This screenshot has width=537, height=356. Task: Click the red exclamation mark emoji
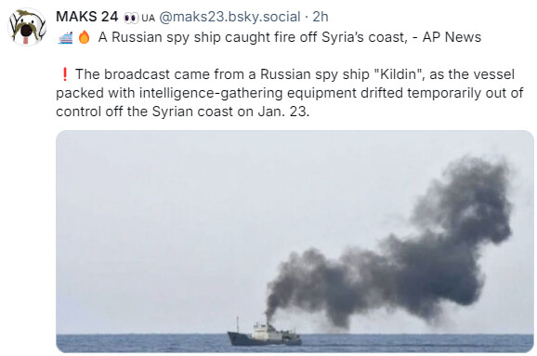pos(64,74)
